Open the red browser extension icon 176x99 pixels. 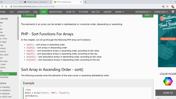172,7
